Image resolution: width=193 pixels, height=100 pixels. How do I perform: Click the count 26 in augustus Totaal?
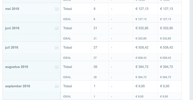click(x=95, y=67)
